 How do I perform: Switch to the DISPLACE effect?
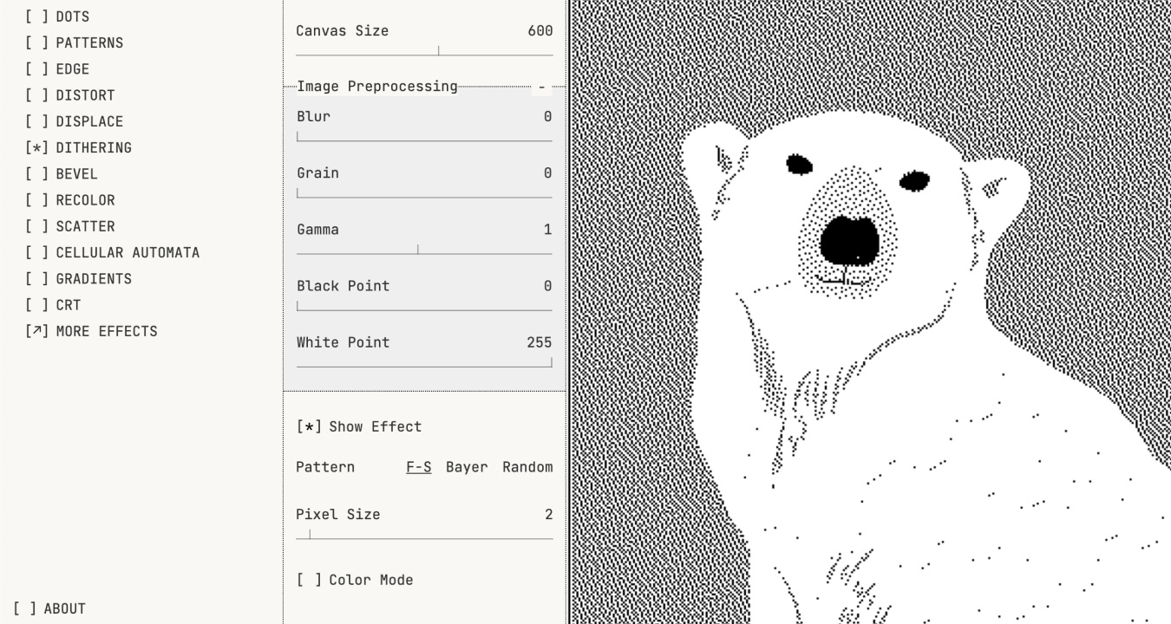click(x=75, y=121)
